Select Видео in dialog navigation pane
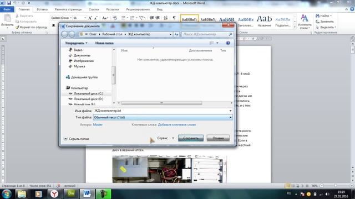The width and height of the screenshot is (355, 199). 75,50
